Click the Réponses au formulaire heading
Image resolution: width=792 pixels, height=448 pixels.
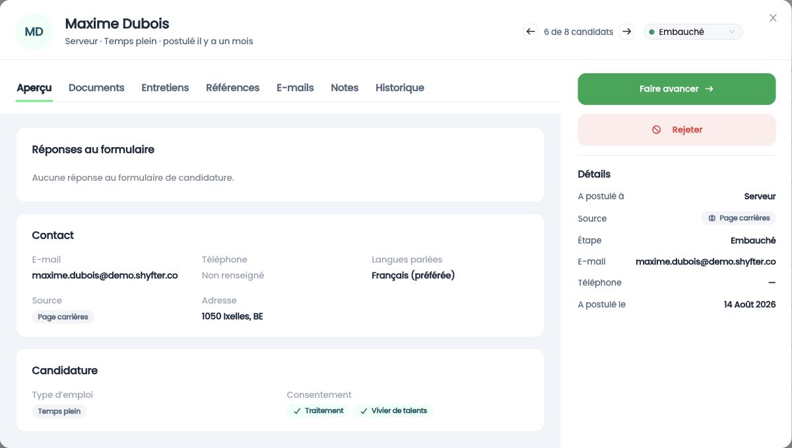click(x=93, y=150)
